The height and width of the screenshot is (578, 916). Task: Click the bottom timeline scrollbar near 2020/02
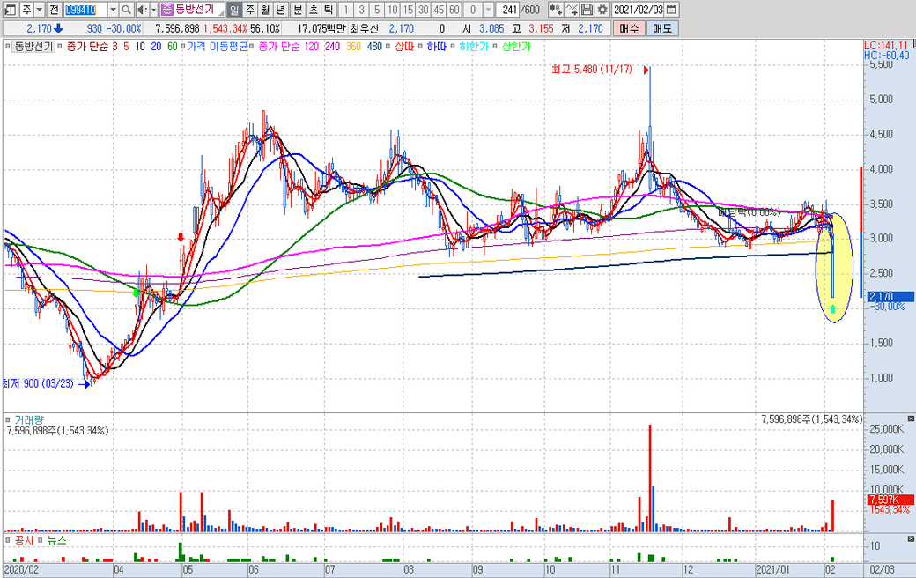pos(22,569)
